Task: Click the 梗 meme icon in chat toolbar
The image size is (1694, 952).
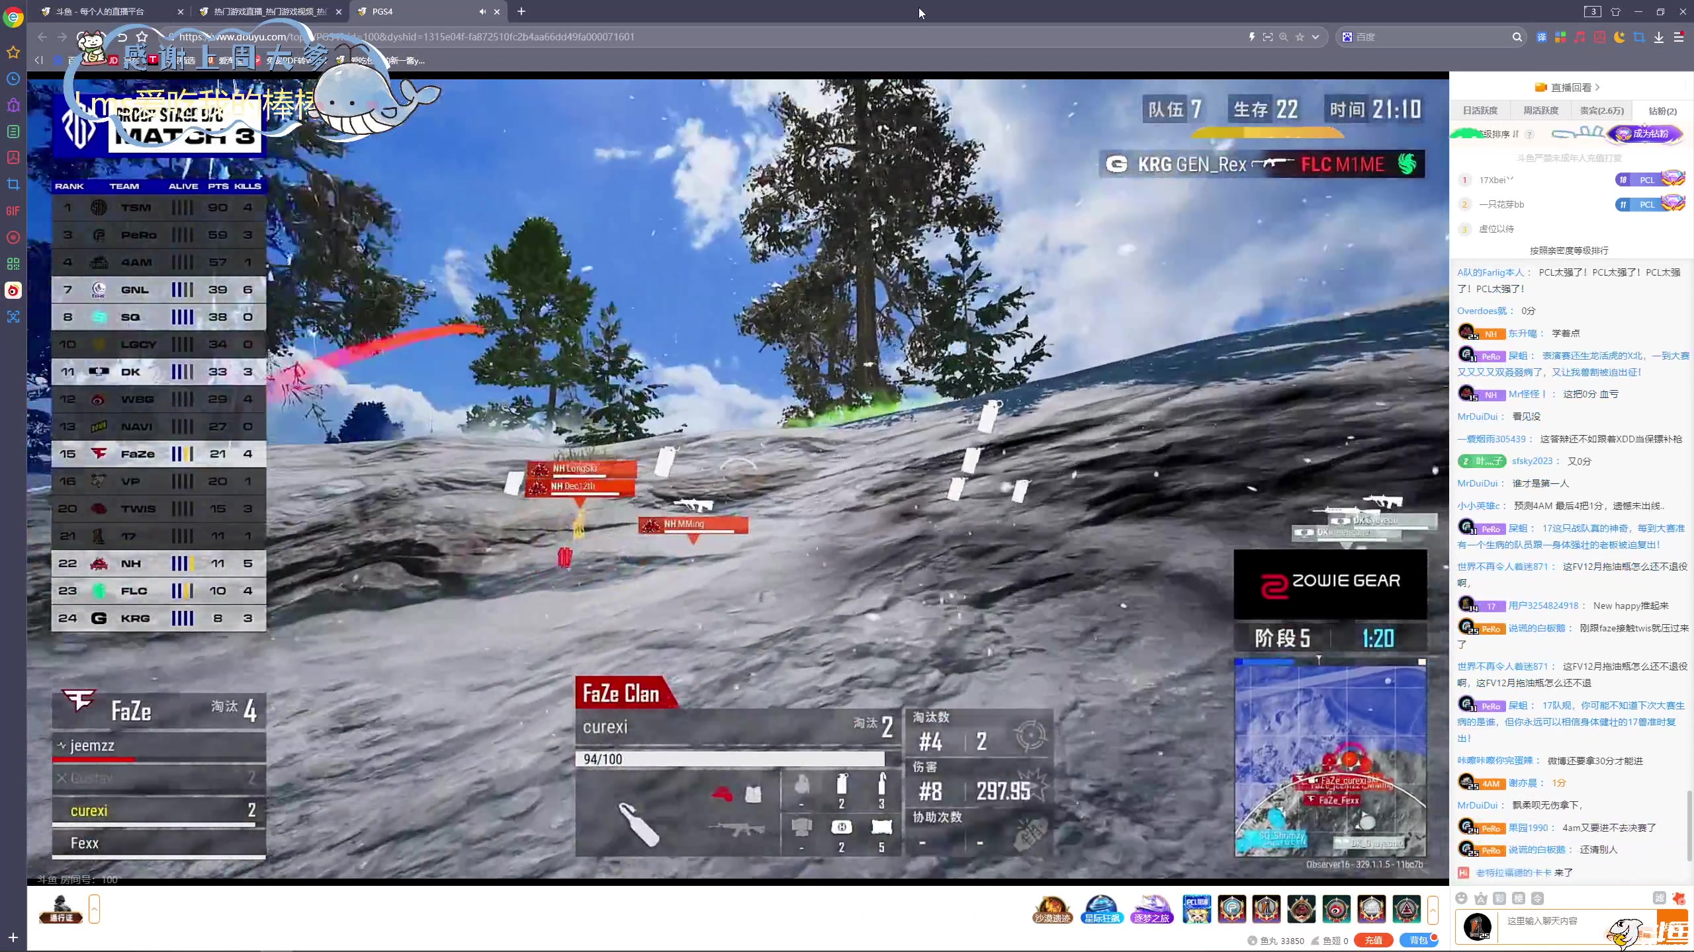Action: 1519,898
